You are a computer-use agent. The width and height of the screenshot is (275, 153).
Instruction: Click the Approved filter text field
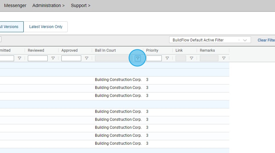coord(71,58)
